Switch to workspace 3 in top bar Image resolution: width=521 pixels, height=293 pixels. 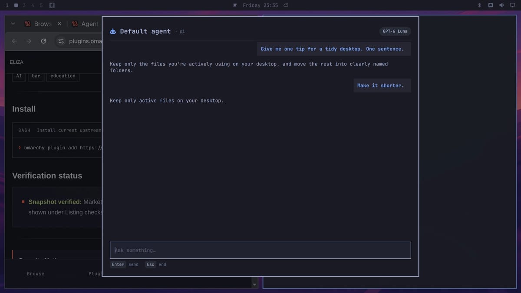coord(24,5)
